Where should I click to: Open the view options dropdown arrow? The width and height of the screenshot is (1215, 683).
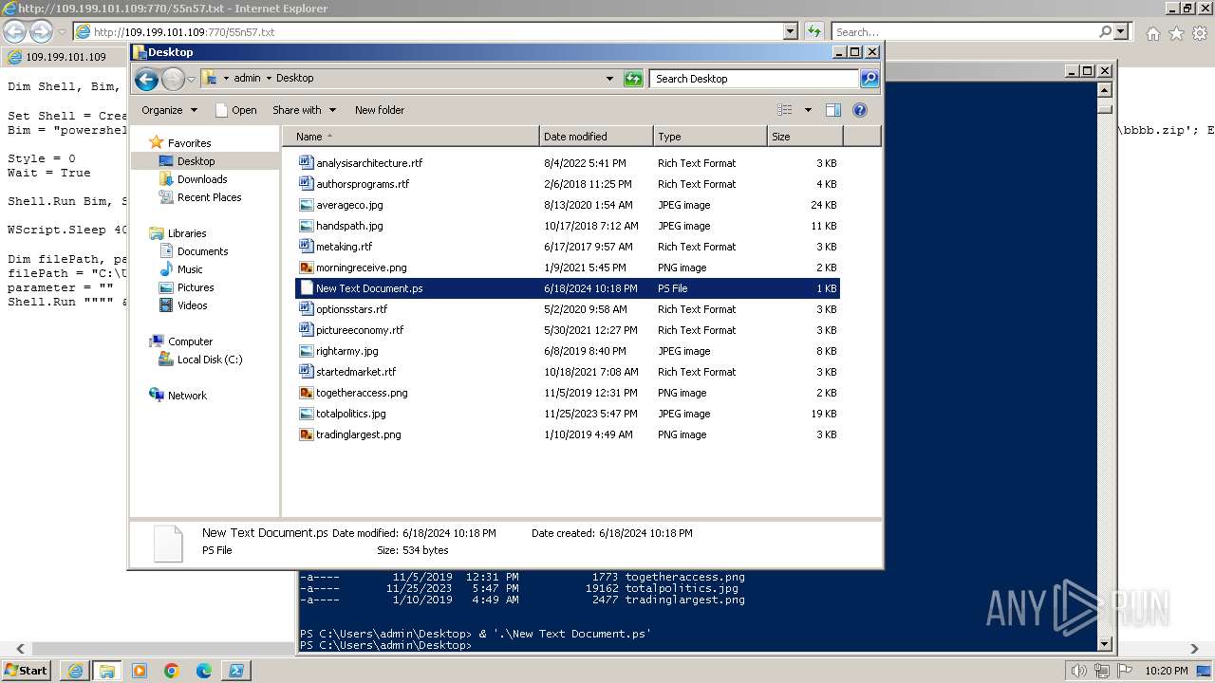click(808, 110)
